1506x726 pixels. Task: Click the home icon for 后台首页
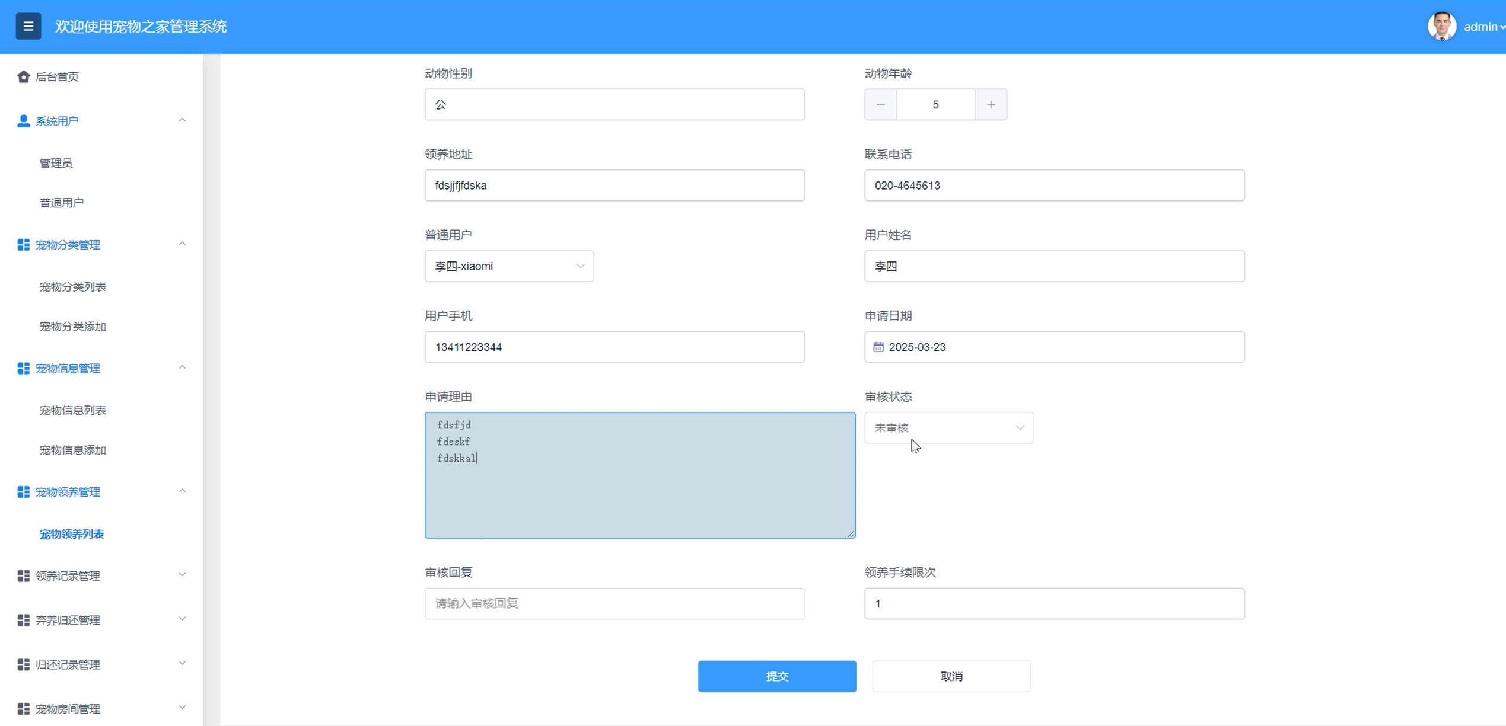(x=23, y=76)
